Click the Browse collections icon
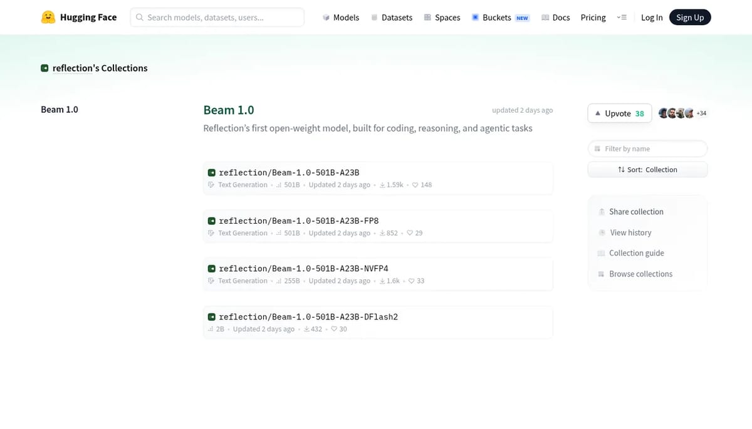This screenshot has height=429, width=752. pyautogui.click(x=602, y=274)
